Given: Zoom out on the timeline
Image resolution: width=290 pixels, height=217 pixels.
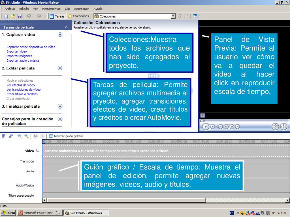Looking at the screenshot, I should (26, 136).
